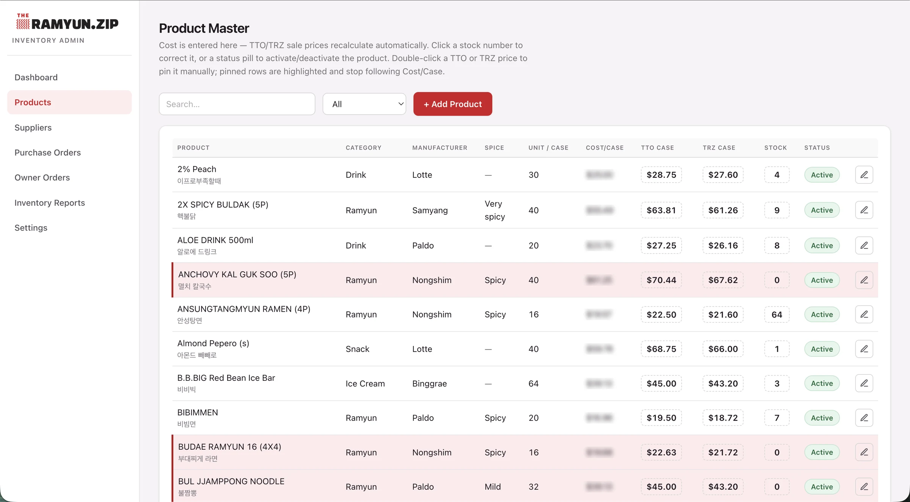
Task: Click the BIBIMMEN edit pencil icon
Action: tap(864, 418)
